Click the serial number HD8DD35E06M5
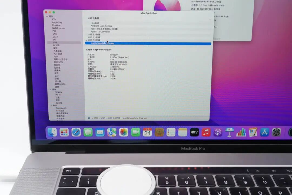The height and width of the screenshot is (195, 292). click(118, 62)
